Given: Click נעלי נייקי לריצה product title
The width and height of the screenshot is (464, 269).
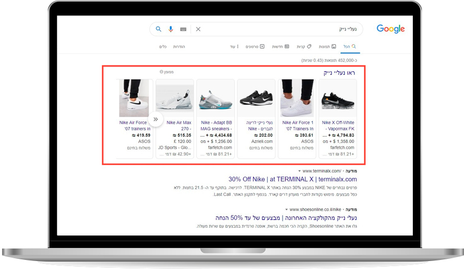Looking at the screenshot, I should pyautogui.click(x=259, y=125).
